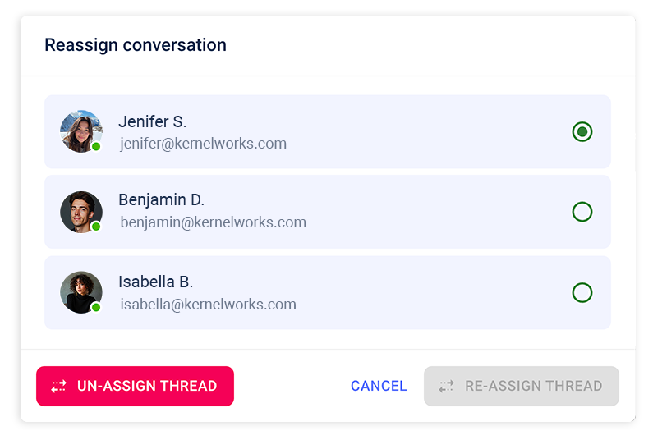Click the email isabella@kernelworks.com
The width and height of the screenshot is (653, 440).
pyautogui.click(x=209, y=305)
